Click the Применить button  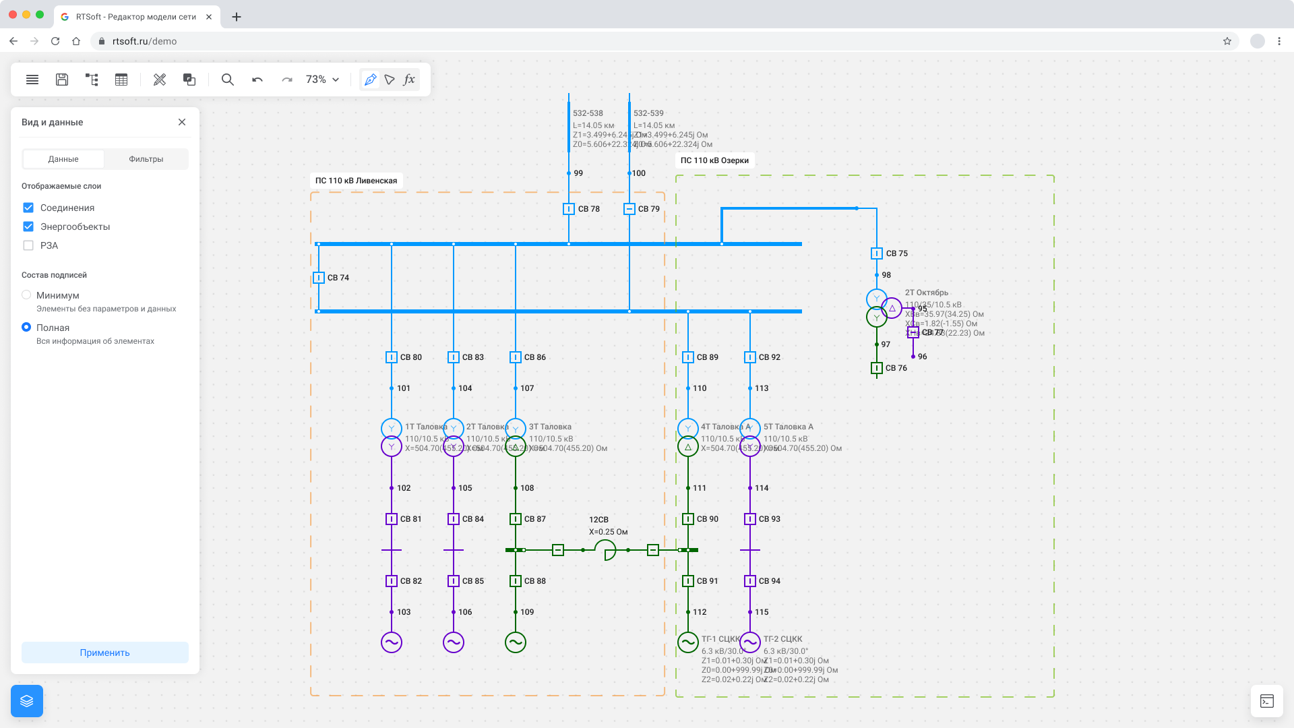105,653
